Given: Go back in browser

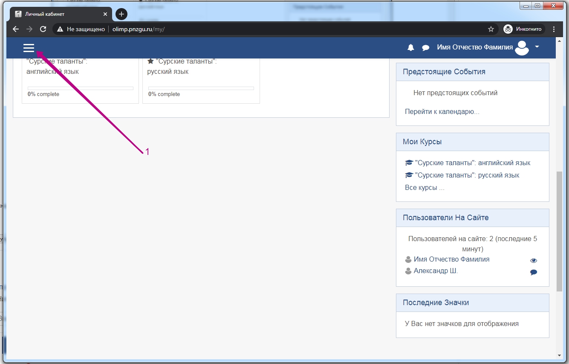Looking at the screenshot, I should (x=16, y=29).
